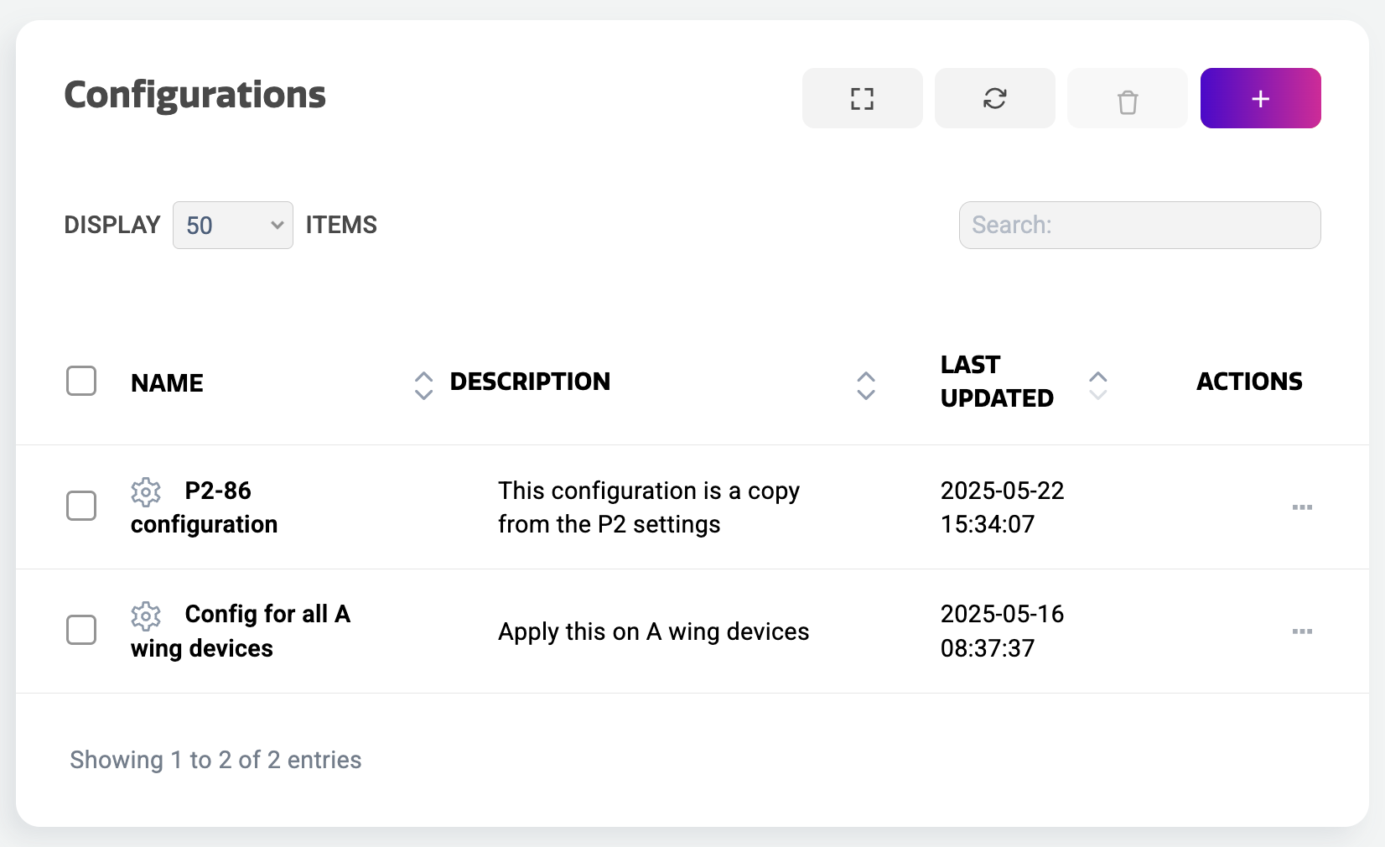This screenshot has width=1385, height=847.
Task: Click the delete trash icon
Action: point(1127,98)
